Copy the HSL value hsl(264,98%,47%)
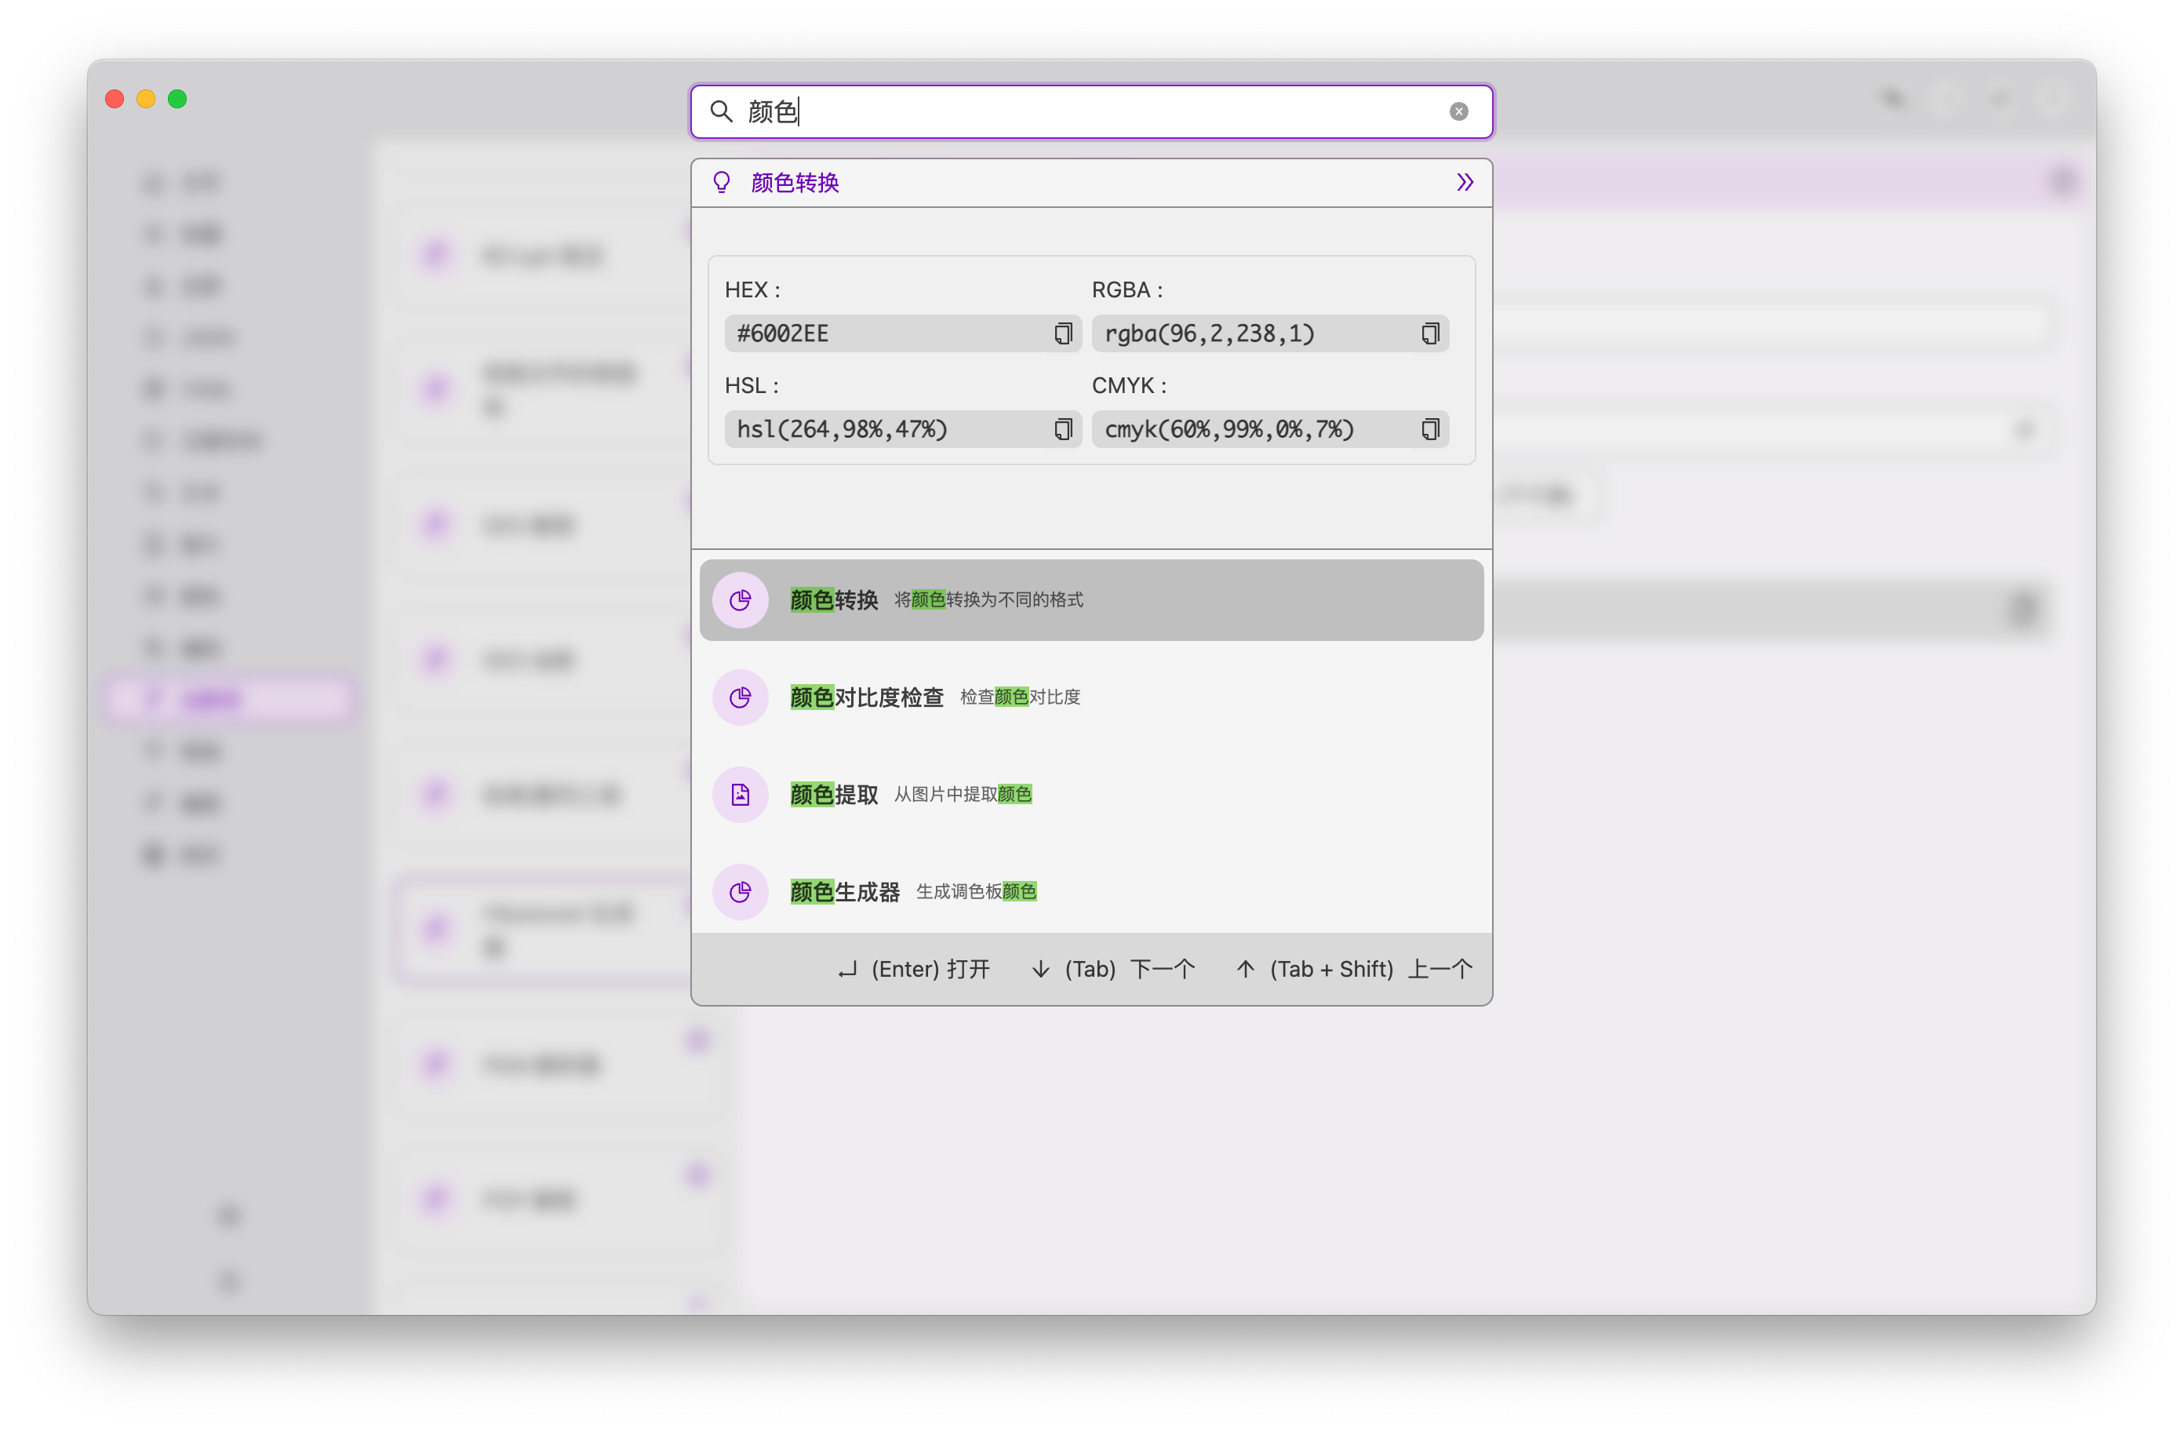This screenshot has height=1431, width=2184. pyautogui.click(x=1063, y=428)
